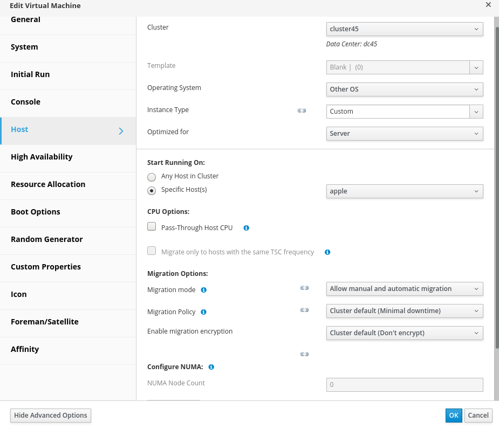Viewport: 499px width, 429px height.
Task: Open the Operating System dropdown
Action: pyautogui.click(x=404, y=89)
